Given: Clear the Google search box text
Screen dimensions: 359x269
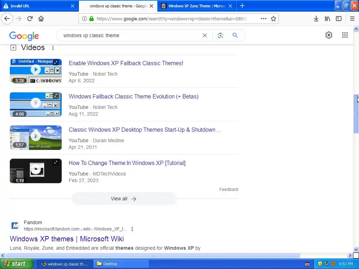Looking at the screenshot, I should click(x=205, y=35).
